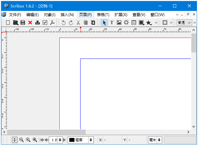Click the Save document floppy icon
This screenshot has height=146, width=198.
point(23,23)
